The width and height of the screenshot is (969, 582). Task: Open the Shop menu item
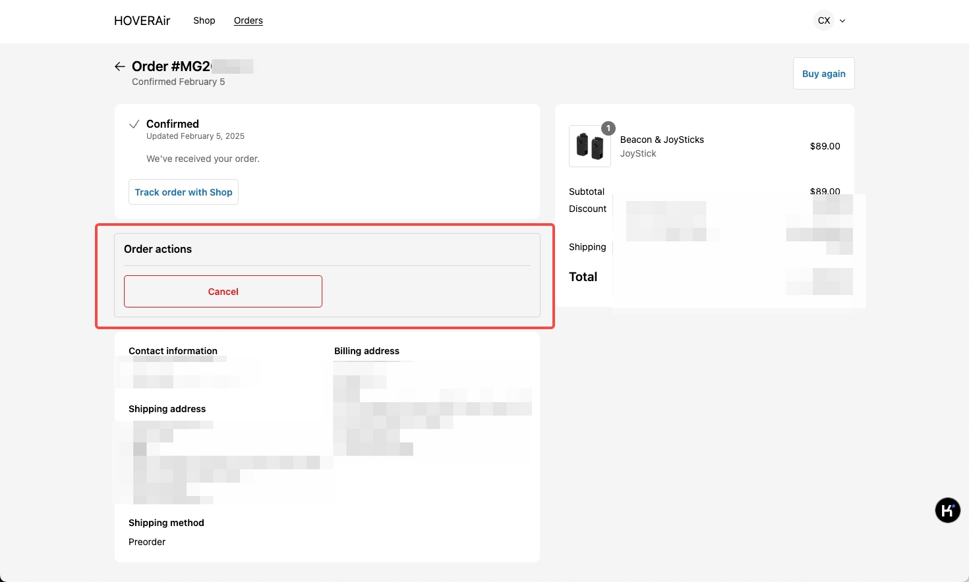(204, 20)
